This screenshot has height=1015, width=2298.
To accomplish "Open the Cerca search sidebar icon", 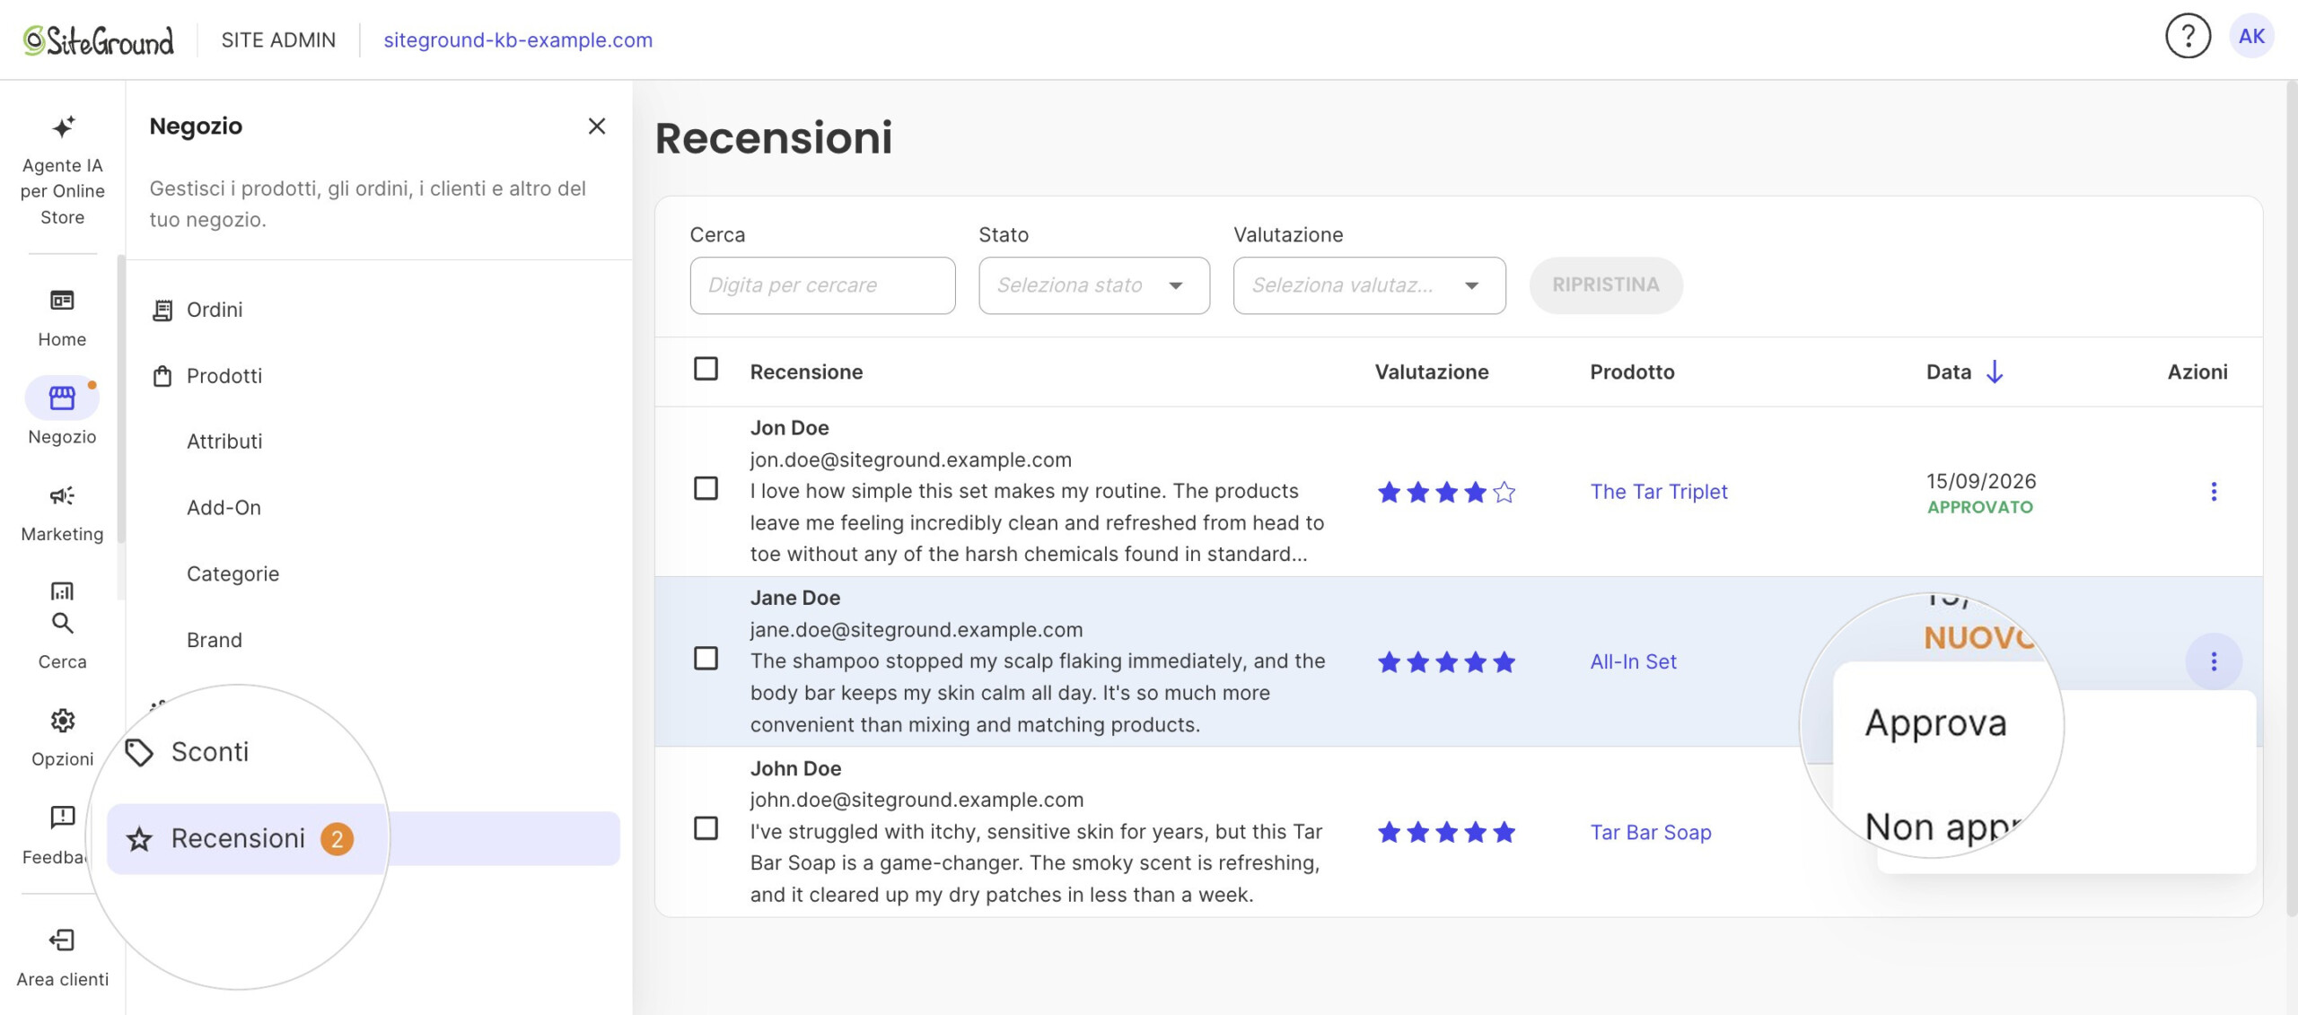I will pyautogui.click(x=62, y=624).
